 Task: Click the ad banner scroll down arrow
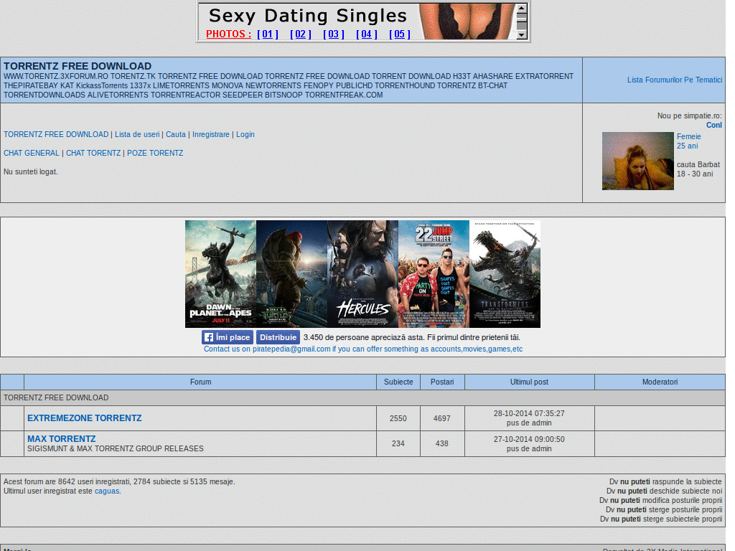click(x=522, y=34)
